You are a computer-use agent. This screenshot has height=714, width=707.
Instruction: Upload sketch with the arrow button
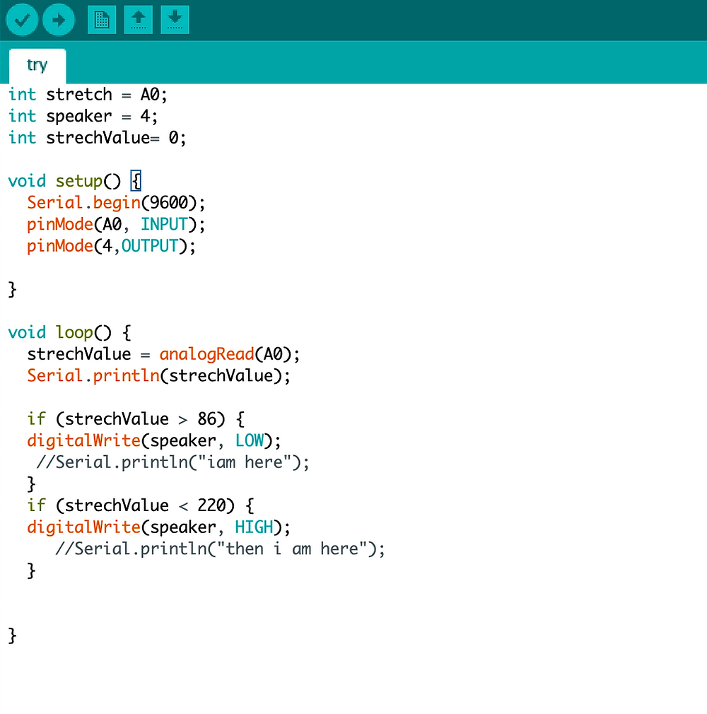(58, 20)
